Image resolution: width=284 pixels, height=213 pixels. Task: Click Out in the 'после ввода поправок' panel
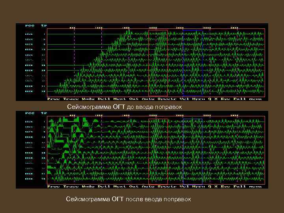134,186
